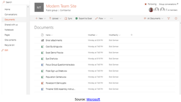Add a column with plus icon

(131, 35)
